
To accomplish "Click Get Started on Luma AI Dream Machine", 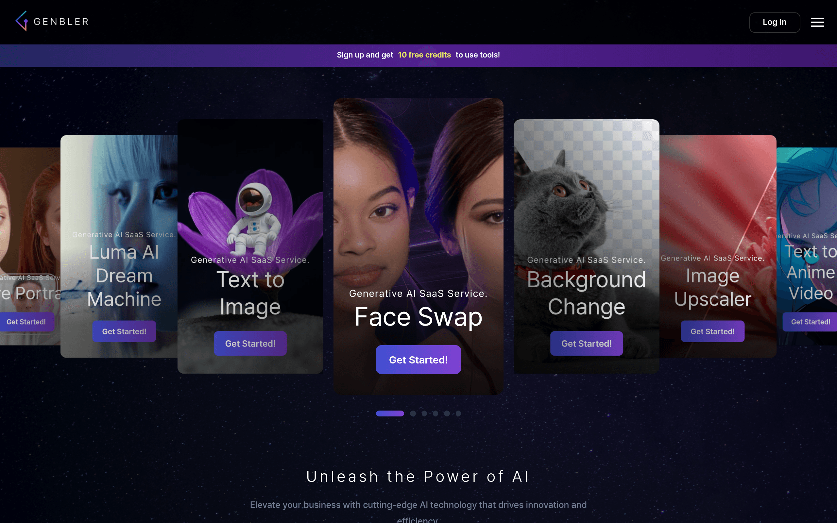I will (x=124, y=331).
